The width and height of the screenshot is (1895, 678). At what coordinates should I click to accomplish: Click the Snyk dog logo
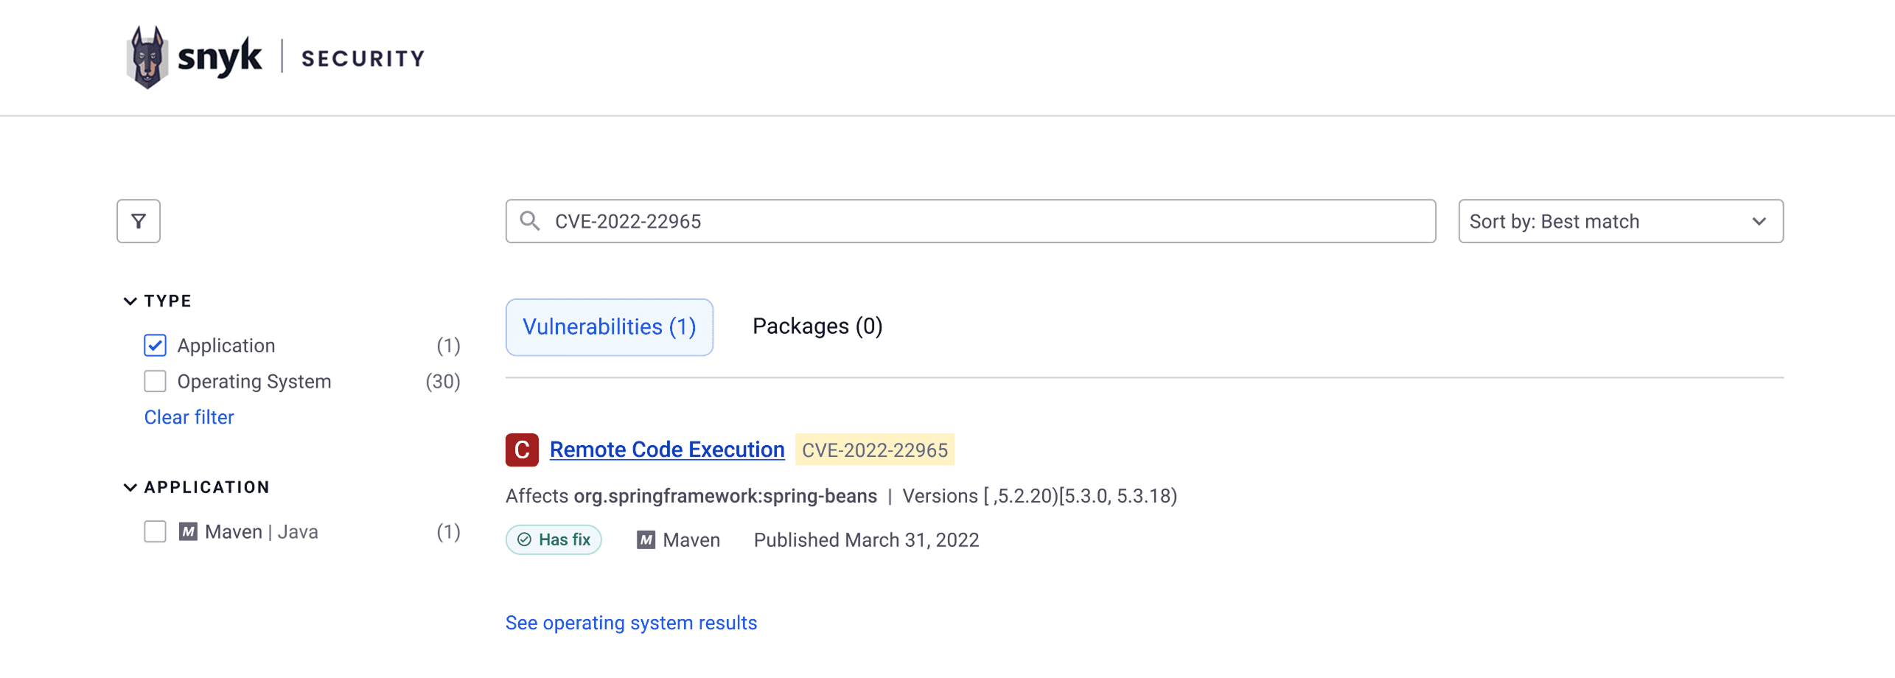[147, 57]
